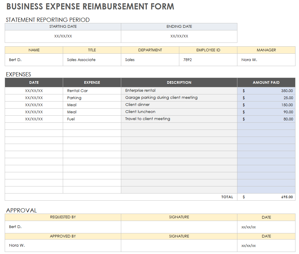Screen dimensions: 299x254
Task: Click the DATE column header in EXPENSES
Action: pyautogui.click(x=33, y=82)
